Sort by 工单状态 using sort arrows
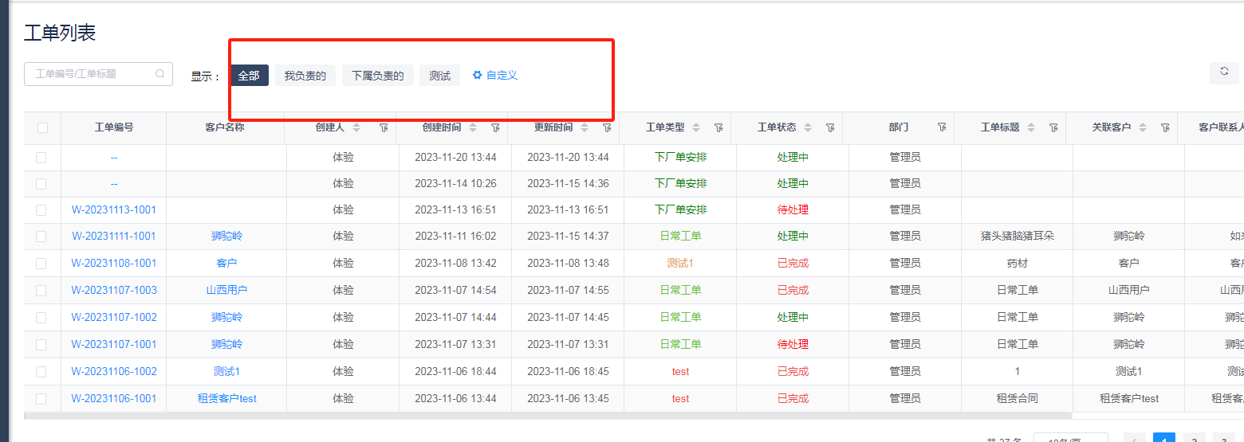Screen dimensions: 1244x442 coord(808,127)
